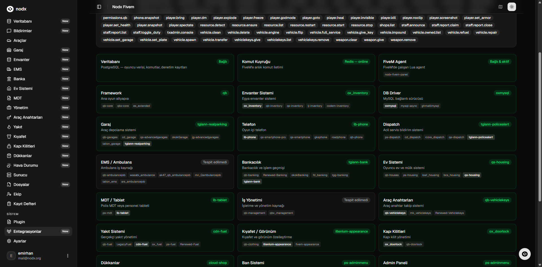The width and height of the screenshot is (542, 267).
Task: Open Garaj using its garage icon
Action: [x=9, y=50]
